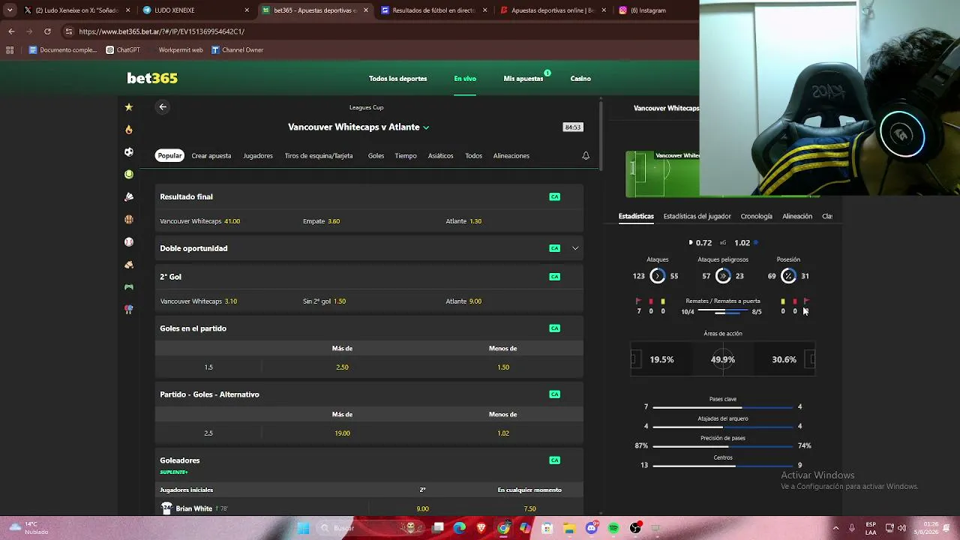Open the Windows Start menu
The height and width of the screenshot is (540, 960).
pyautogui.click(x=303, y=528)
